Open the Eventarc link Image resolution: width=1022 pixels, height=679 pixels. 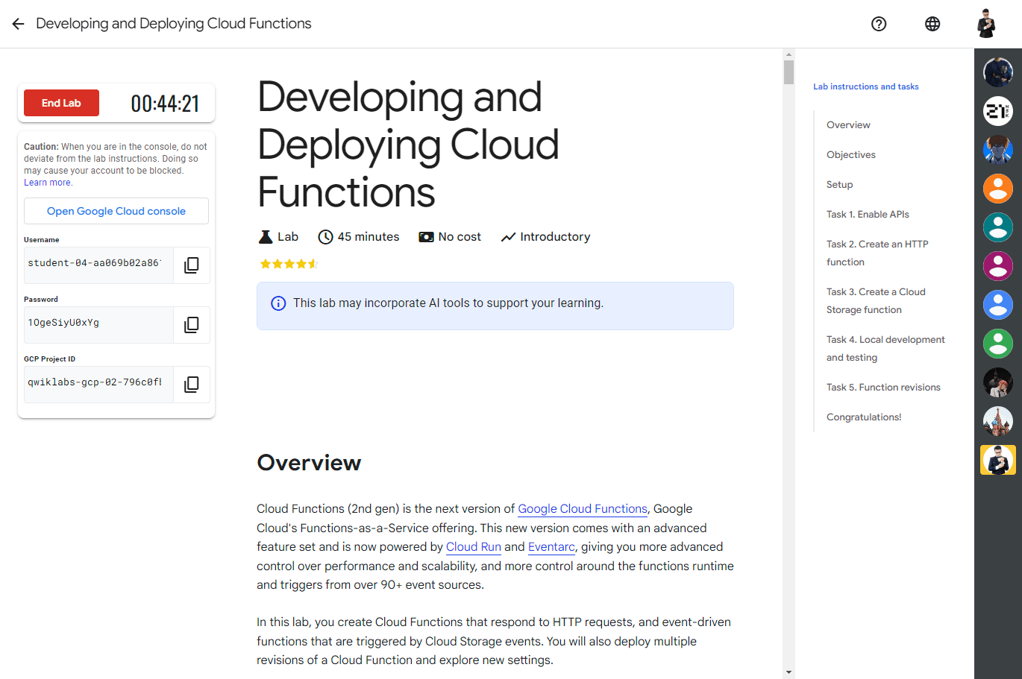551,547
